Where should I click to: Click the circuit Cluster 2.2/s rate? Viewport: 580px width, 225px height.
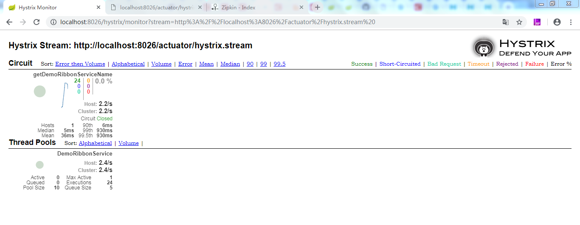pos(105,111)
